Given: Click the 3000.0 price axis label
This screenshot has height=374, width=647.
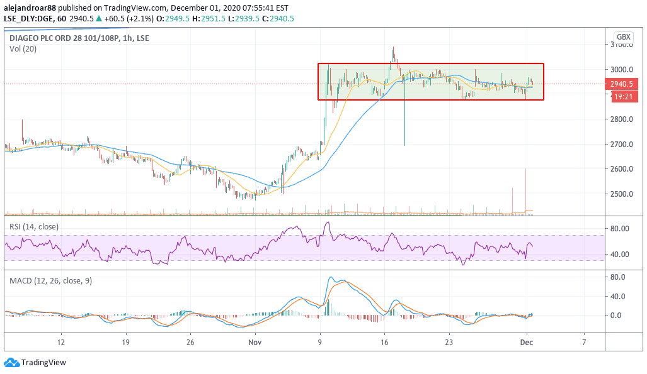Looking at the screenshot, I should click(621, 70).
